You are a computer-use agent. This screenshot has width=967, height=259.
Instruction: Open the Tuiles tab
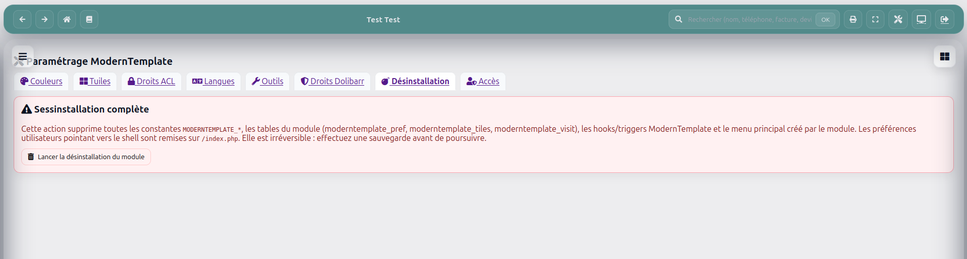pyautogui.click(x=95, y=81)
